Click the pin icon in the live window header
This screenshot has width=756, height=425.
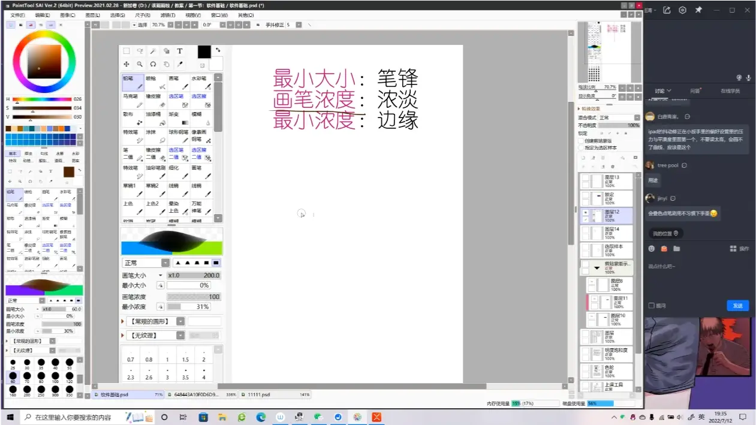click(x=698, y=10)
